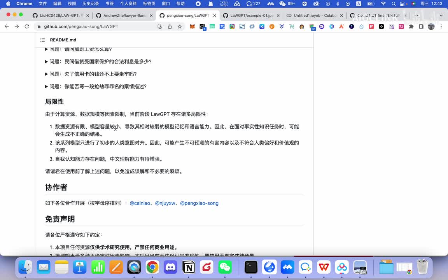Click the share page icon in address bar

[x=170, y=26]
